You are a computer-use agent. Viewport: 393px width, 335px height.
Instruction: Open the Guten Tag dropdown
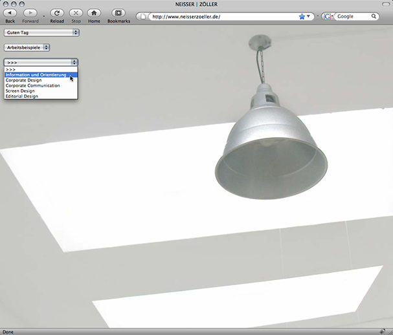click(41, 32)
